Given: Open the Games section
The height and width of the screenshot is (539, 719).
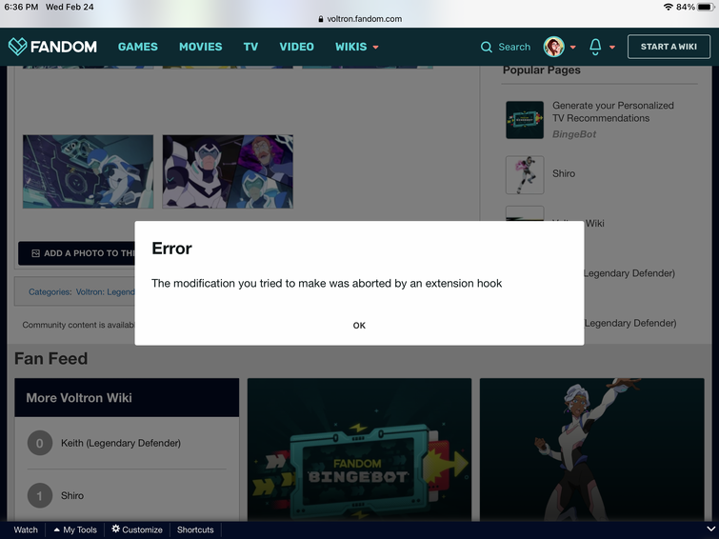Looking at the screenshot, I should click(137, 47).
